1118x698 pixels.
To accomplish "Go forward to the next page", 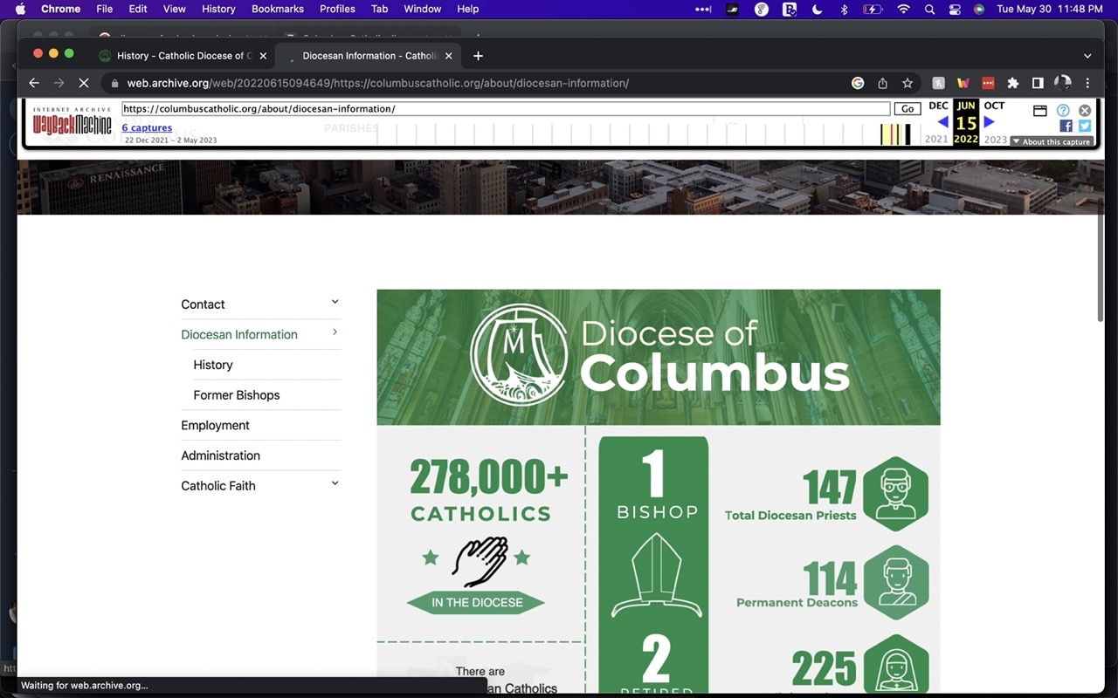I will click(x=59, y=83).
